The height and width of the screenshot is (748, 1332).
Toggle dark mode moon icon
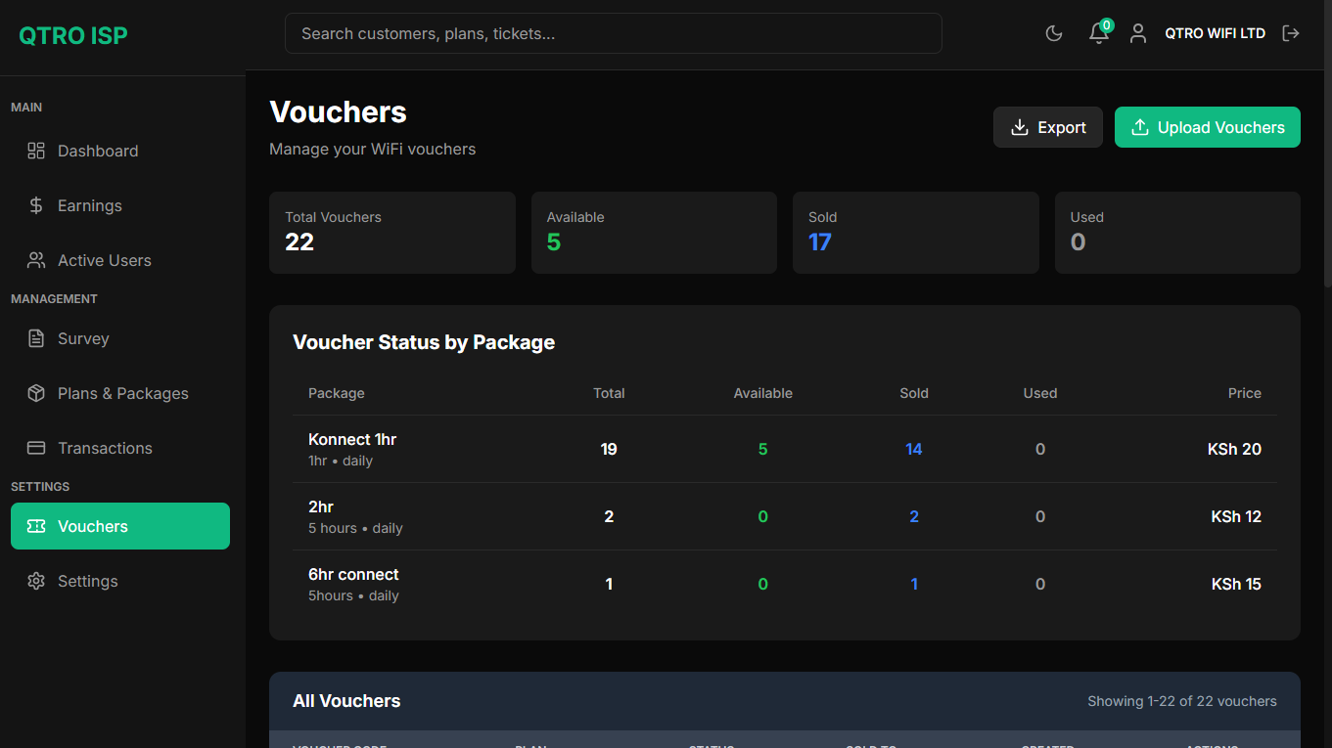[x=1054, y=33]
